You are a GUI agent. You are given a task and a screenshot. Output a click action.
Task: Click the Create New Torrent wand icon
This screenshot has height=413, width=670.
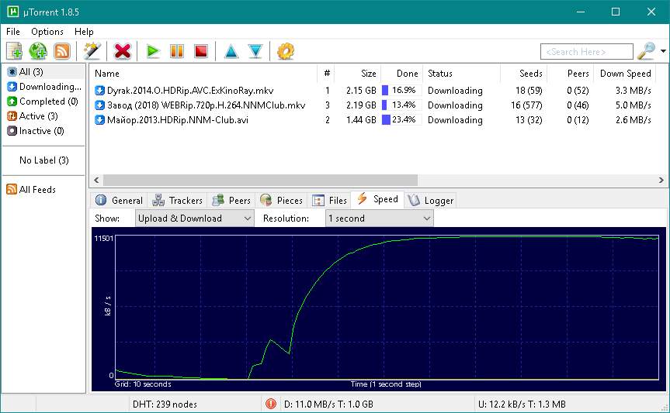pyautogui.click(x=92, y=51)
